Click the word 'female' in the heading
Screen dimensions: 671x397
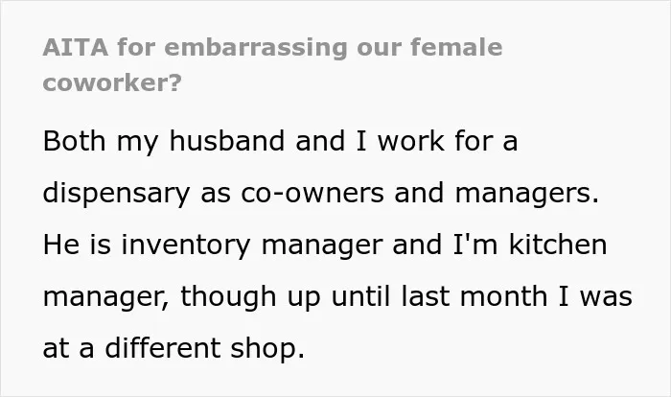(x=456, y=47)
